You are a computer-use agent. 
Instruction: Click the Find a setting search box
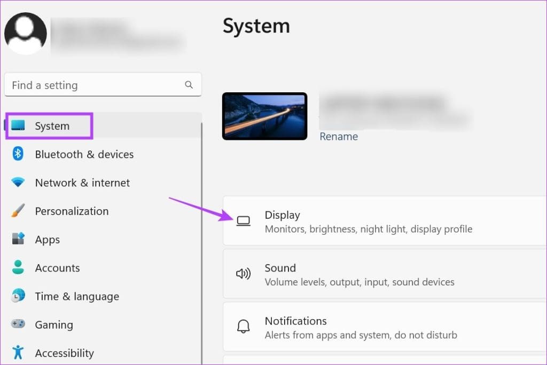[96, 84]
